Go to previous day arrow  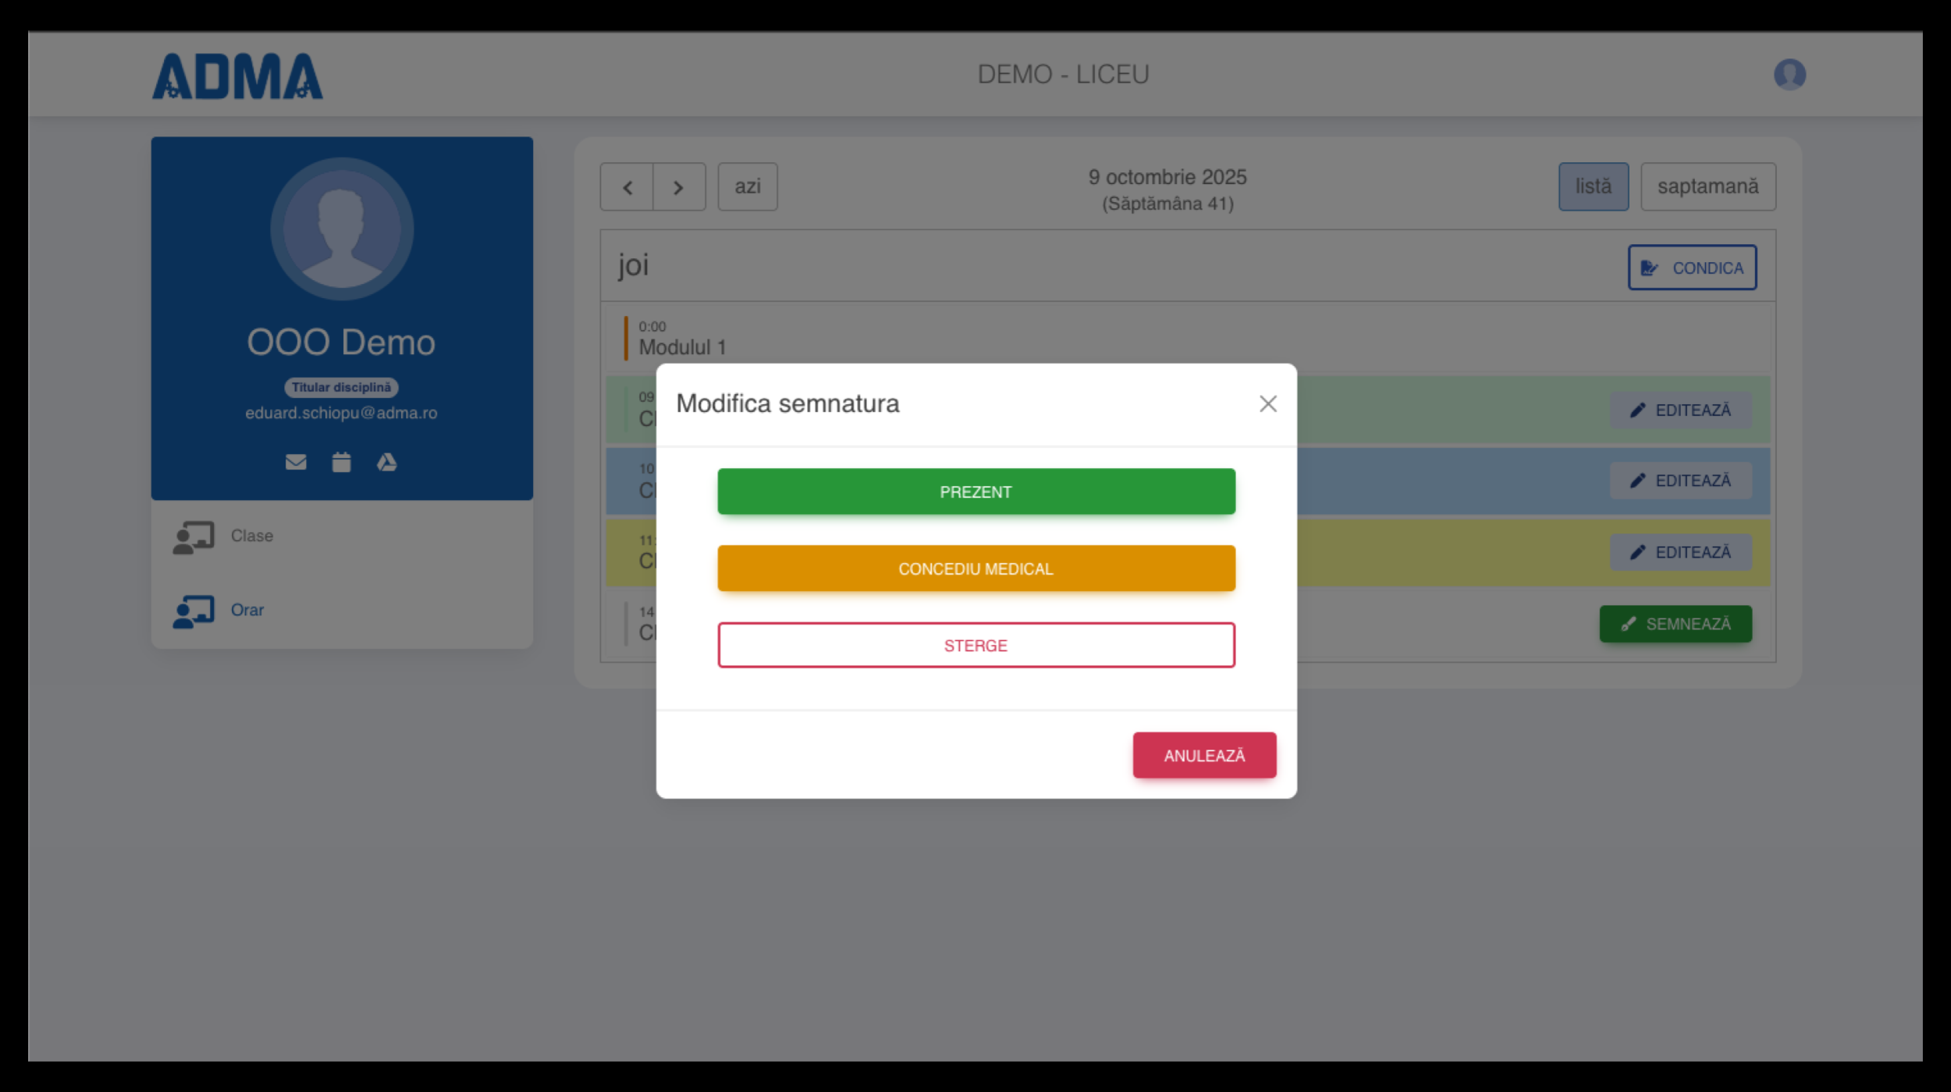(x=627, y=187)
